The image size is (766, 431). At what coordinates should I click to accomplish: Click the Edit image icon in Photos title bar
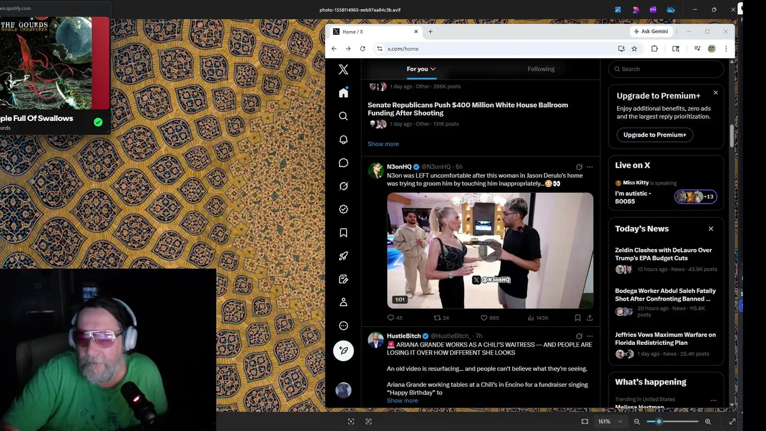[618, 10]
